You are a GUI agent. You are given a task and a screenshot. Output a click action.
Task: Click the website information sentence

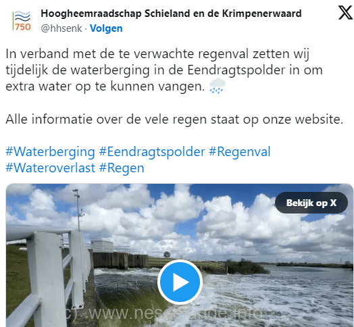(174, 119)
